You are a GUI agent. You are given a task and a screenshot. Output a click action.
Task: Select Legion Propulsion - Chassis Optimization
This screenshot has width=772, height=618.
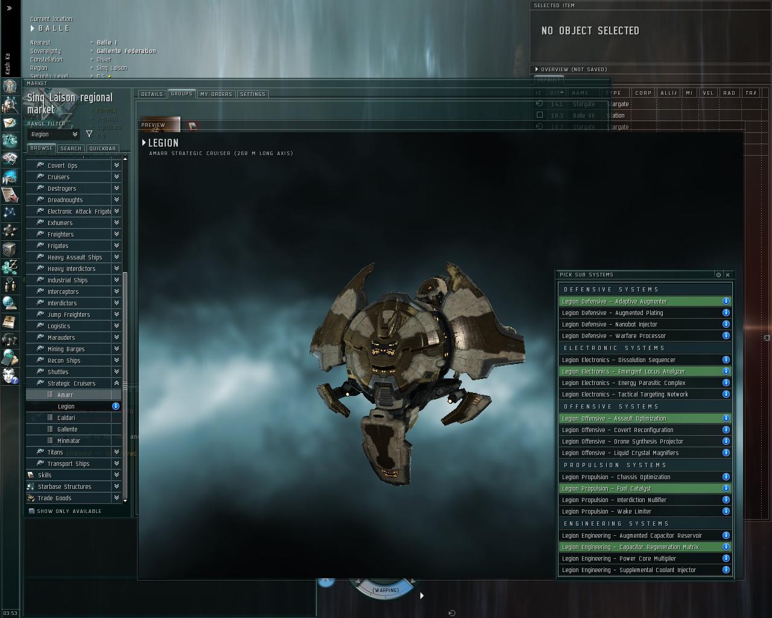pos(645,477)
